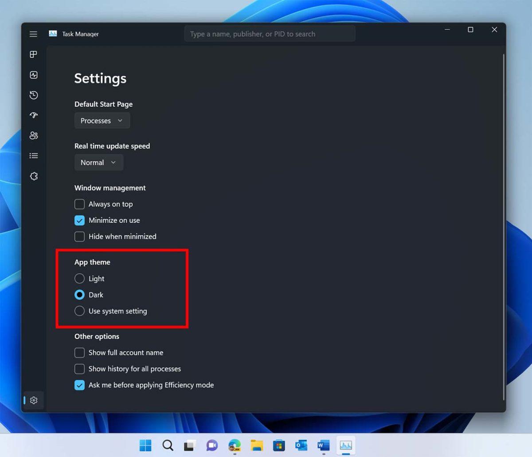
Task: Choose Use system setting theme
Action: click(x=79, y=311)
